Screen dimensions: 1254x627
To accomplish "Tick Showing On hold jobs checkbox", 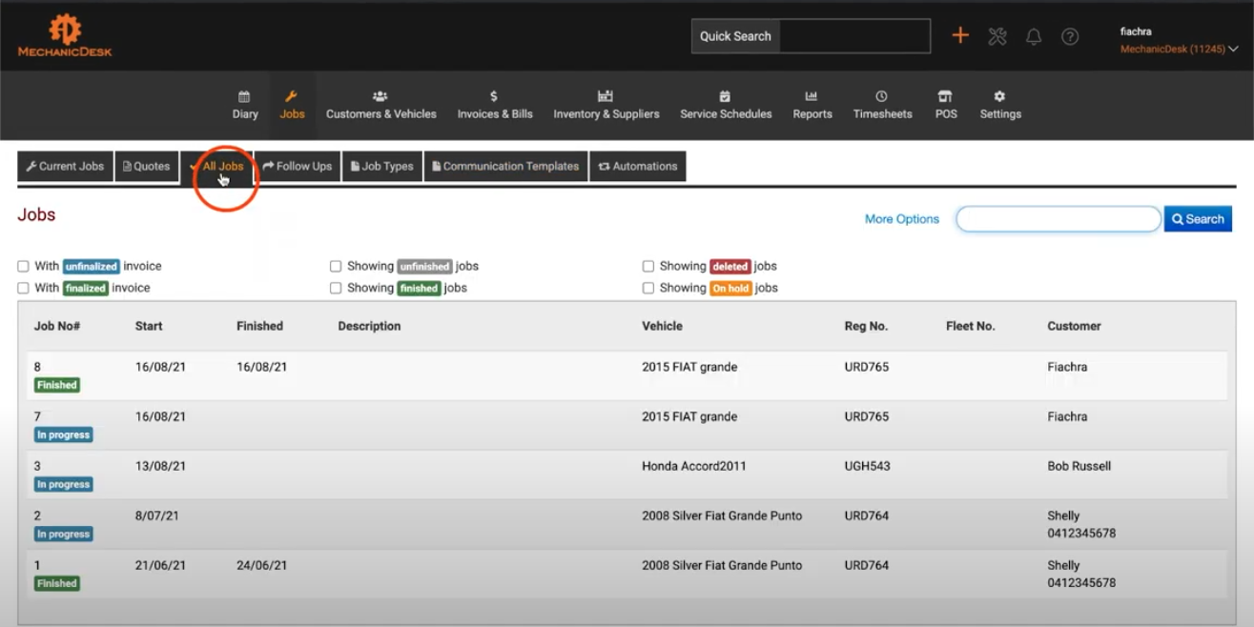I will tap(648, 288).
